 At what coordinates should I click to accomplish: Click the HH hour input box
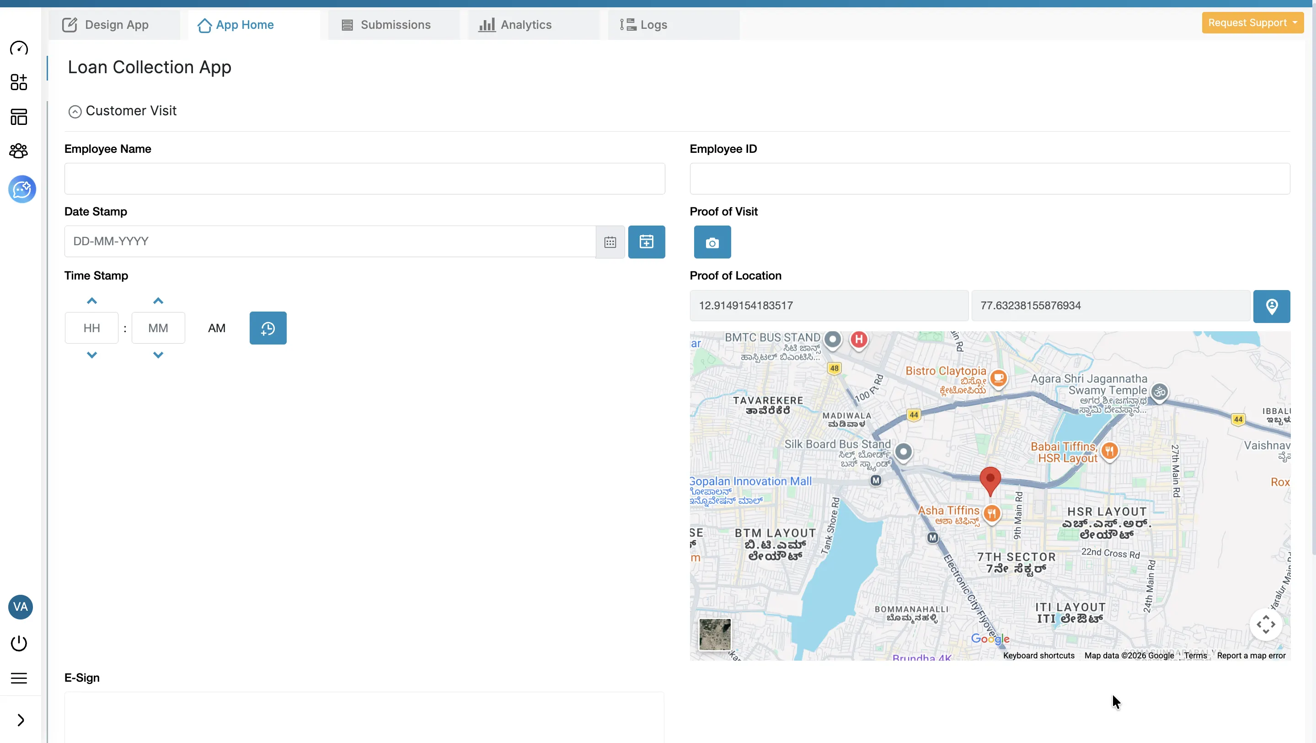tap(92, 328)
